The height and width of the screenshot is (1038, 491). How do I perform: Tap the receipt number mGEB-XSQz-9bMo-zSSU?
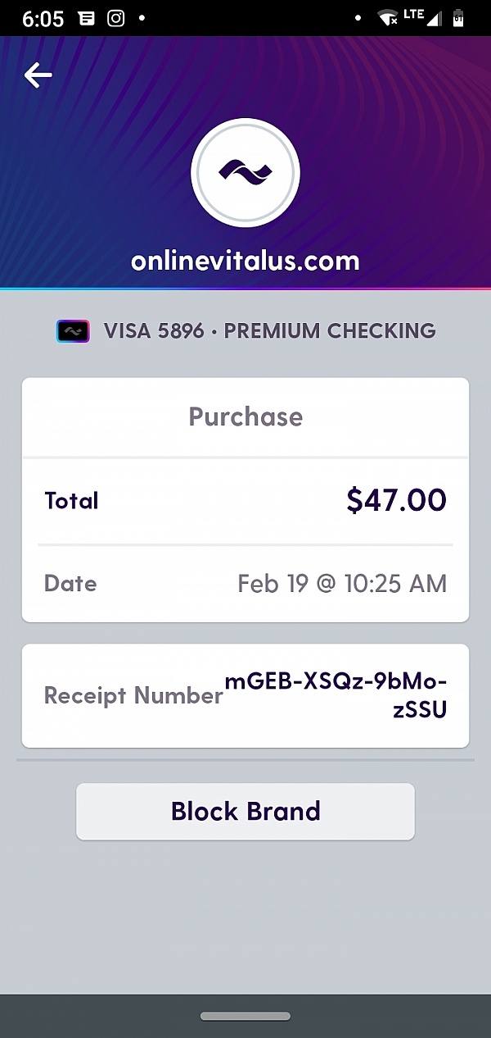pos(336,695)
